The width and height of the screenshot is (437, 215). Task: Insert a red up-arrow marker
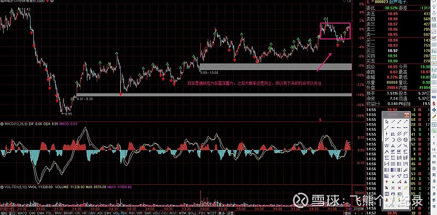[x=387, y=182]
